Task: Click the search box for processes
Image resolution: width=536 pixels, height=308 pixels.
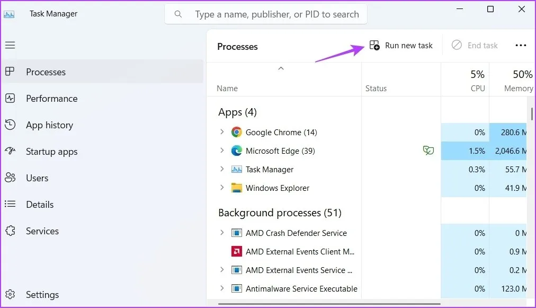Action: tap(276, 14)
